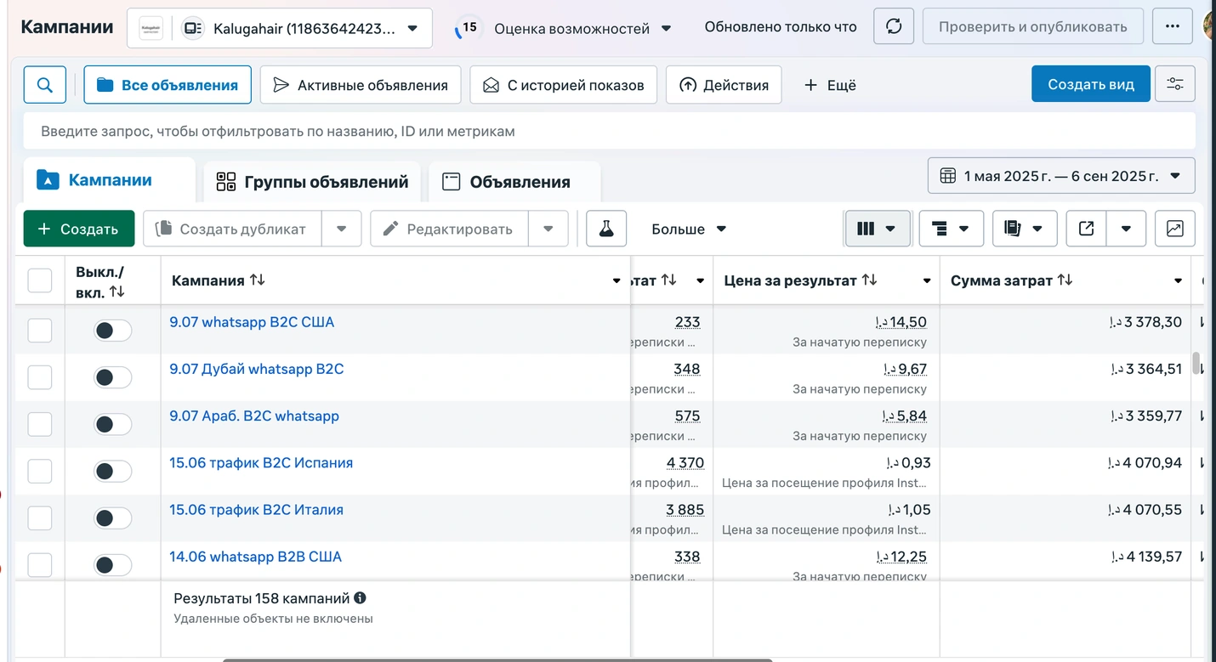Sort by Сумма затрат arrows
Screen dimensions: 1216x662
pyautogui.click(x=1065, y=280)
